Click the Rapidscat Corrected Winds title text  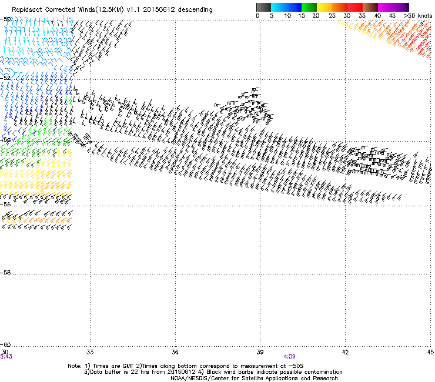coord(112,10)
